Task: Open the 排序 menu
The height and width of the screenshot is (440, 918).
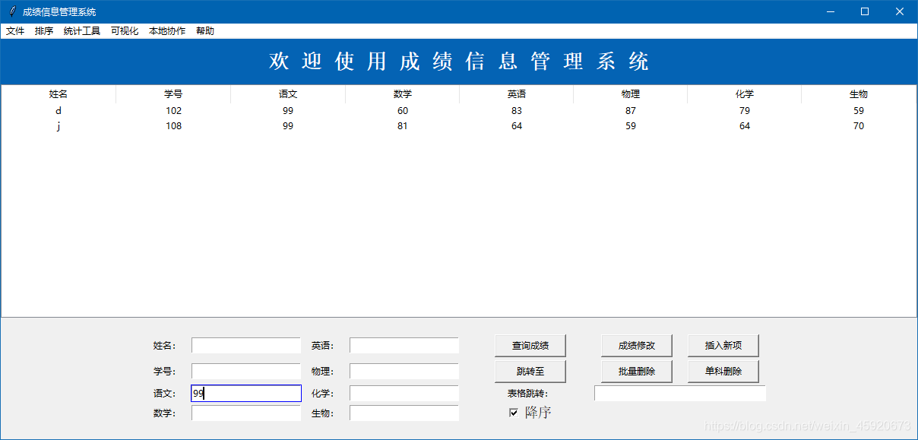Action: coord(43,30)
